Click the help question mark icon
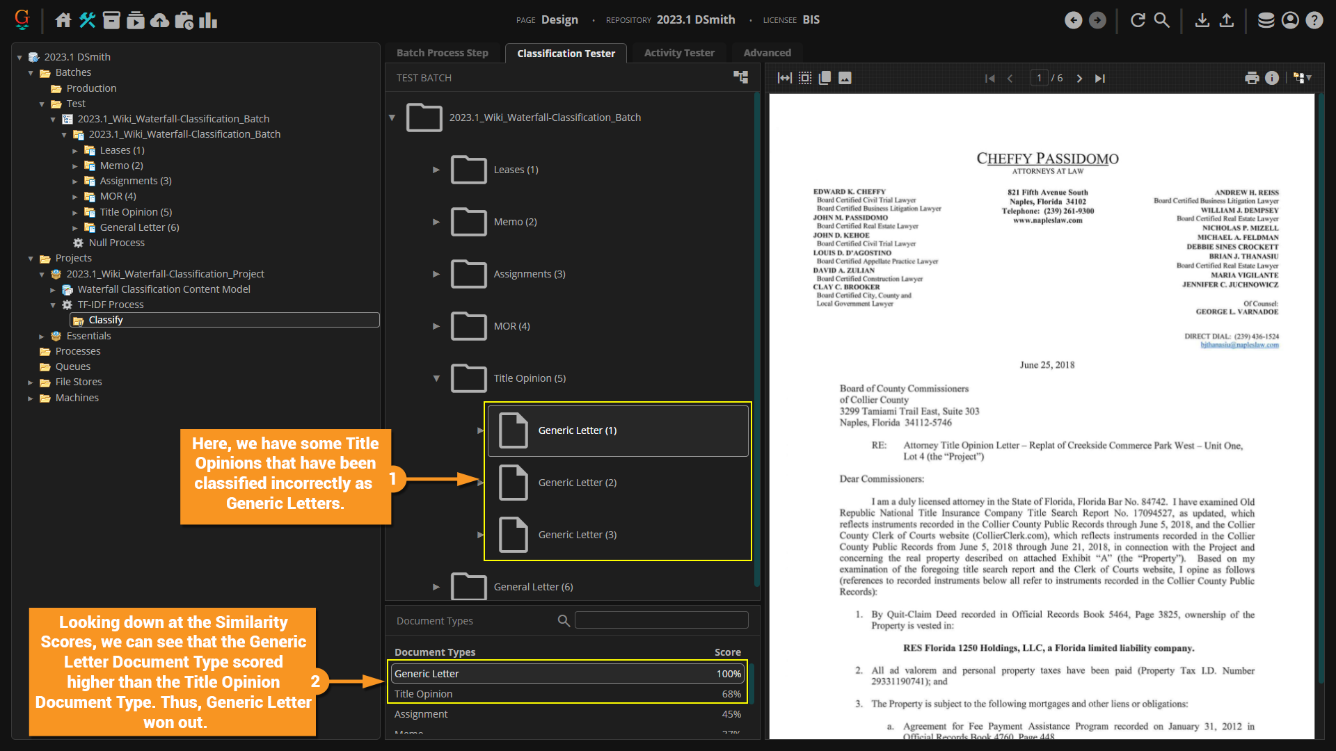The image size is (1336, 751). (1314, 20)
